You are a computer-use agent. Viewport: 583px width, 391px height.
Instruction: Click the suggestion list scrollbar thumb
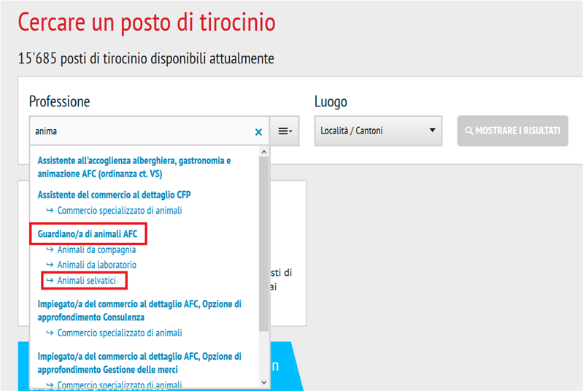(x=264, y=241)
